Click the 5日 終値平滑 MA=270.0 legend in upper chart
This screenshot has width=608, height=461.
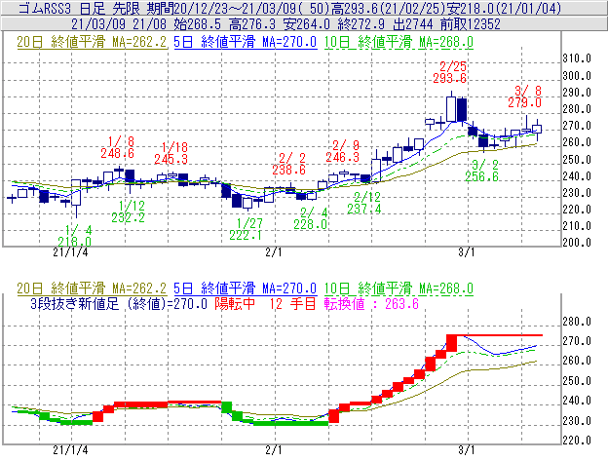point(246,42)
